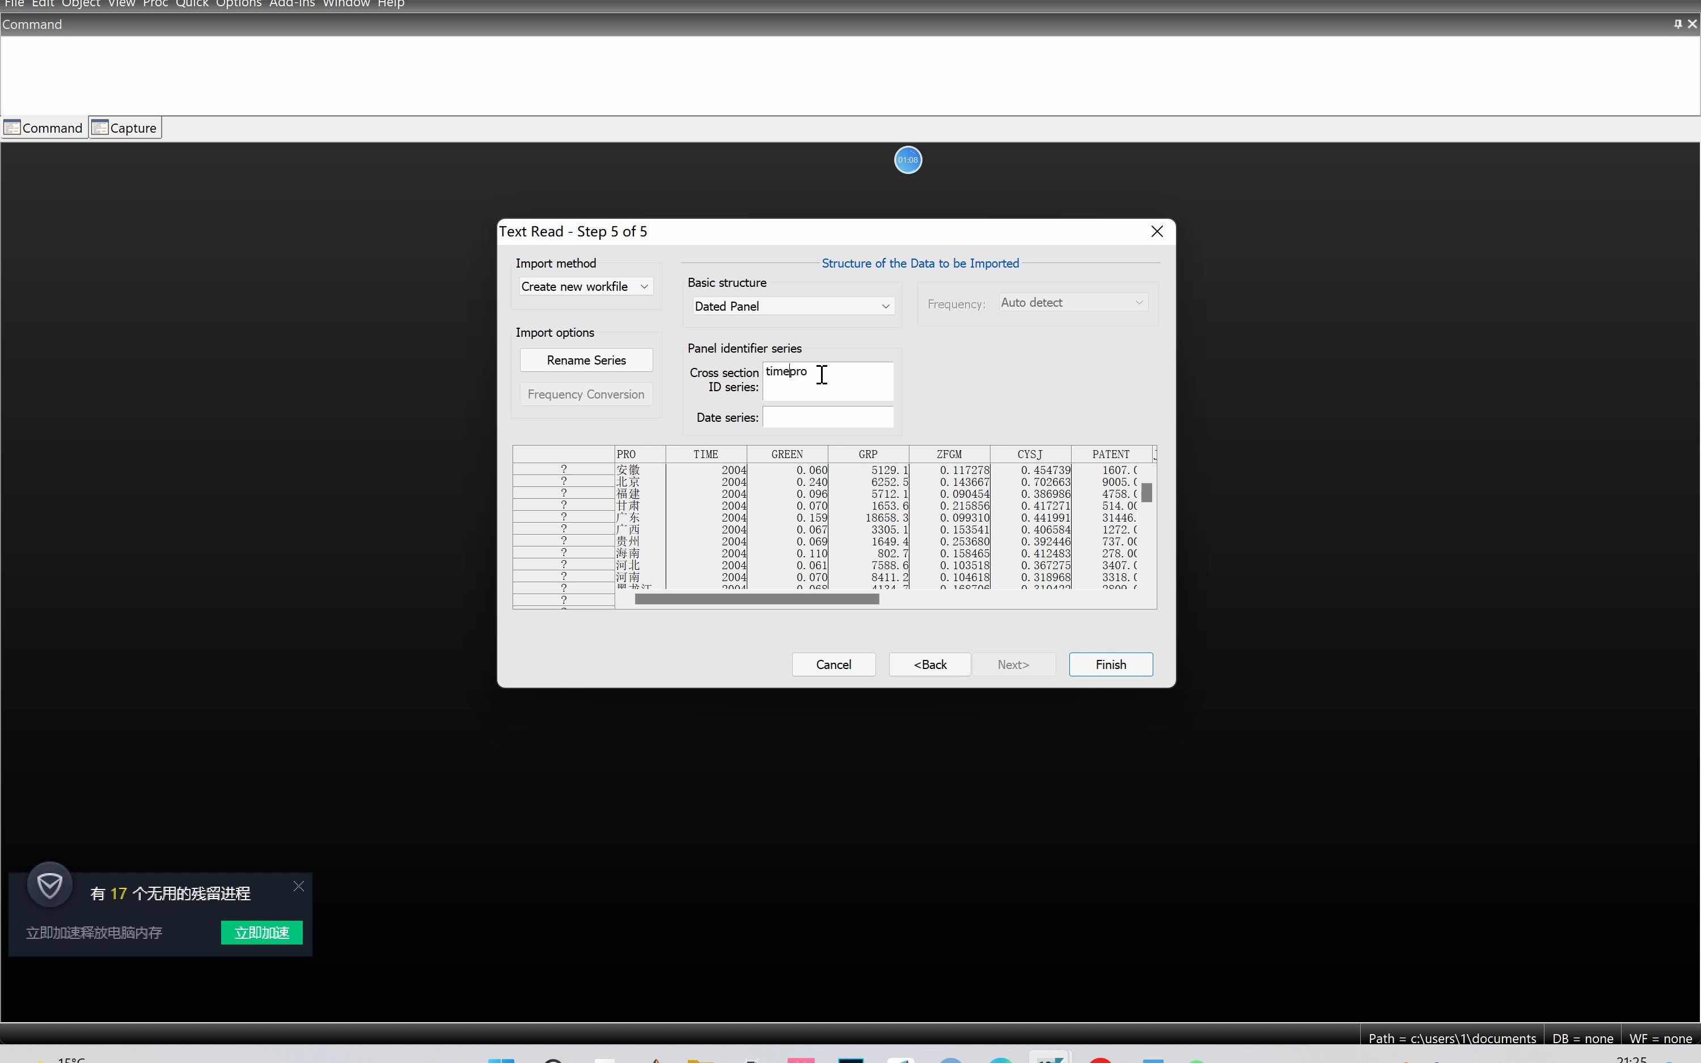This screenshot has width=1701, height=1063.
Task: Click the Rename Series button
Action: click(x=586, y=360)
